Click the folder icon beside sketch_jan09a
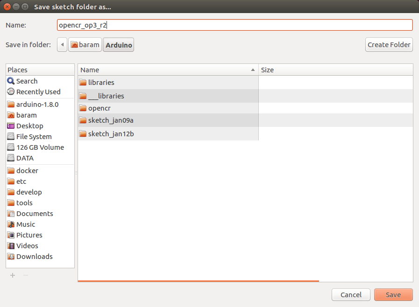Viewport: 419px width, 307px height. (83, 120)
